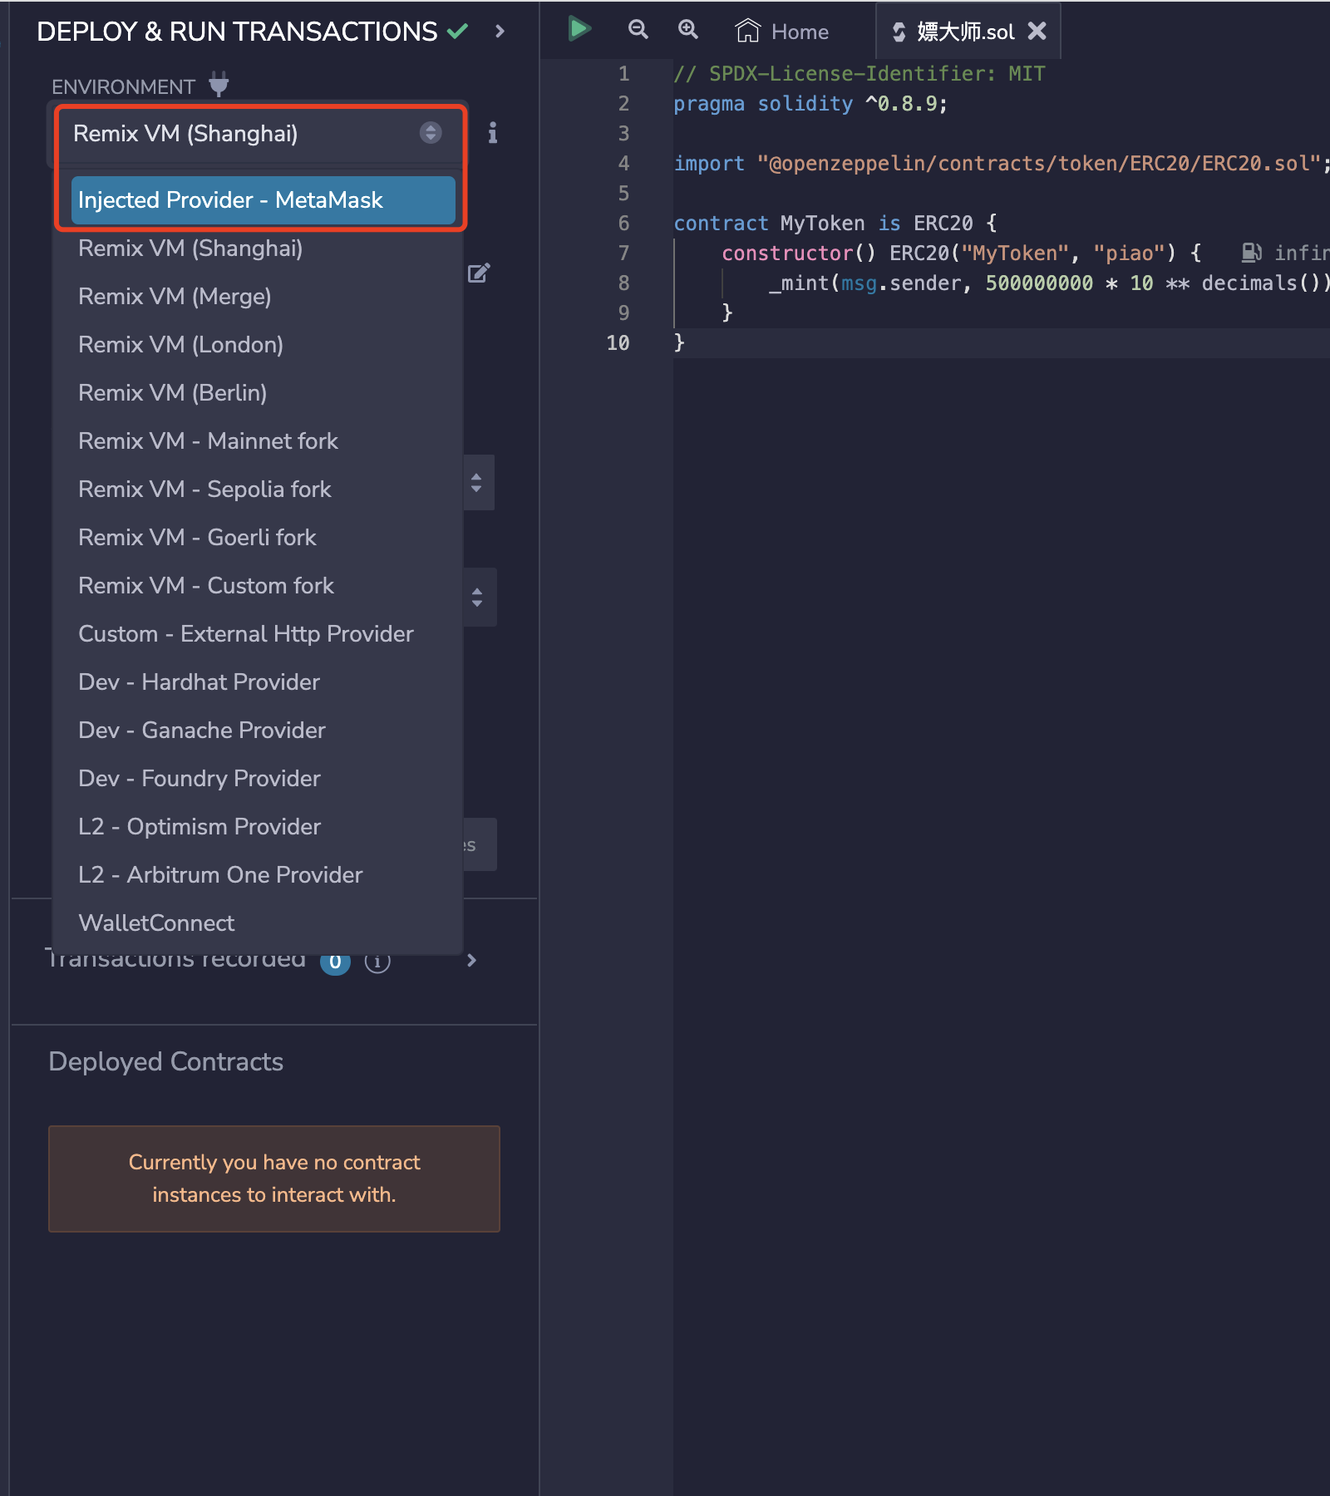Pick Dev - Hardhat Provider environment
The width and height of the screenshot is (1330, 1496).
click(x=199, y=682)
